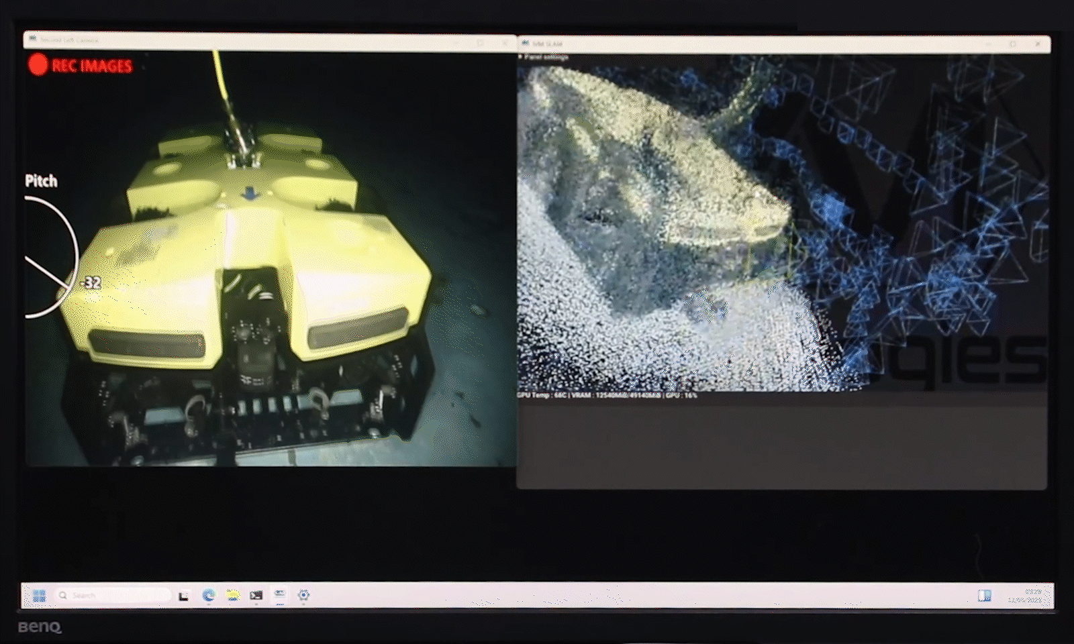Open Task View from the taskbar
This screenshot has width=1074, height=644.
[183, 595]
